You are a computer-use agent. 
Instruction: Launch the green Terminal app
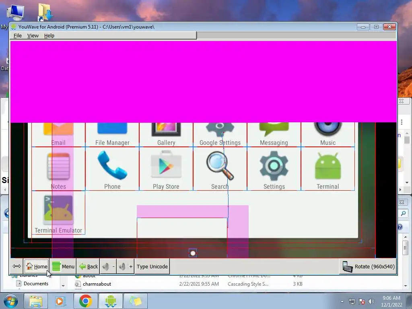[x=328, y=165]
